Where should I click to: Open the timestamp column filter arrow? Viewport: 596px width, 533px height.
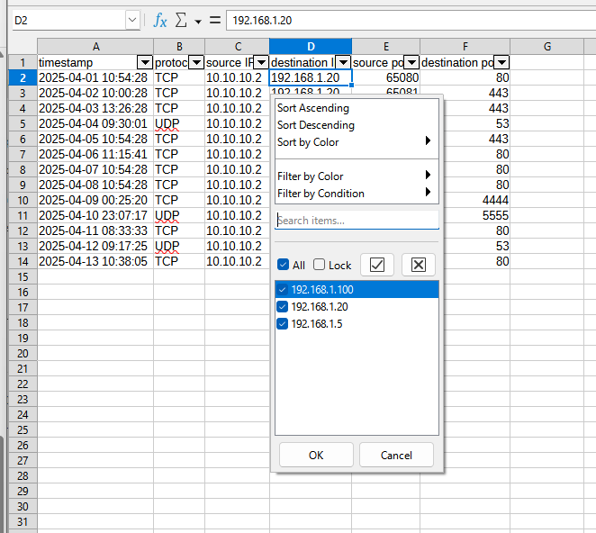click(x=144, y=62)
